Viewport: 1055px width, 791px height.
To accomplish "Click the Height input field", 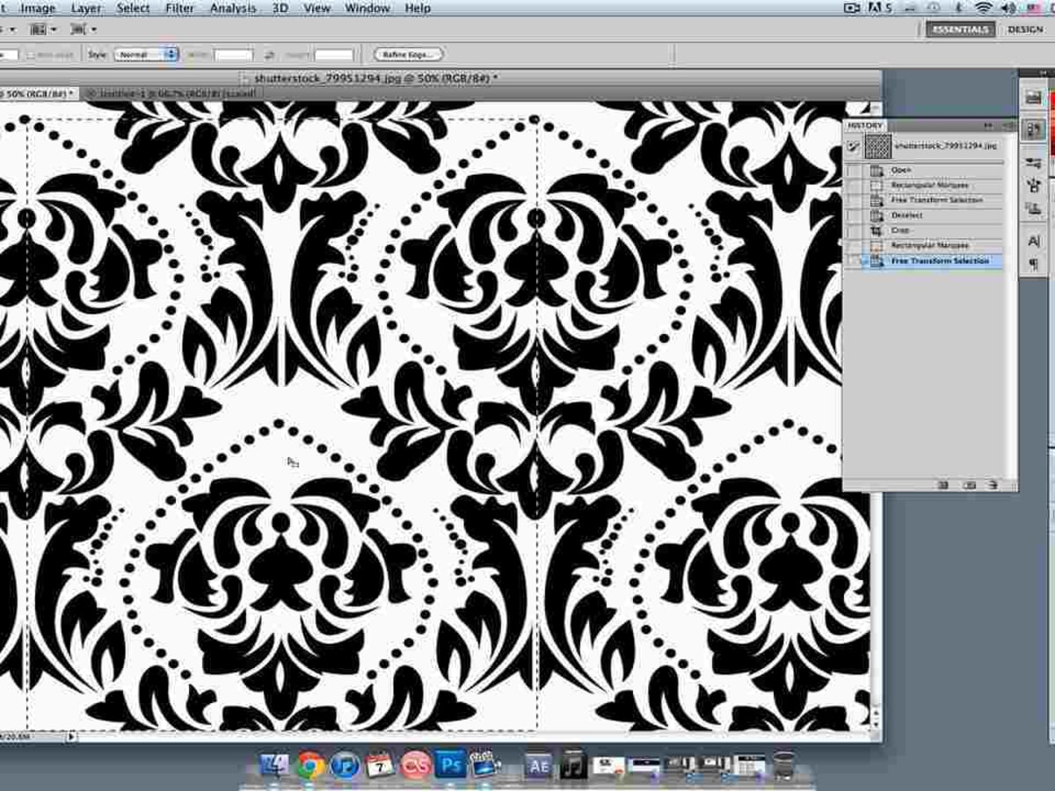I will [333, 54].
